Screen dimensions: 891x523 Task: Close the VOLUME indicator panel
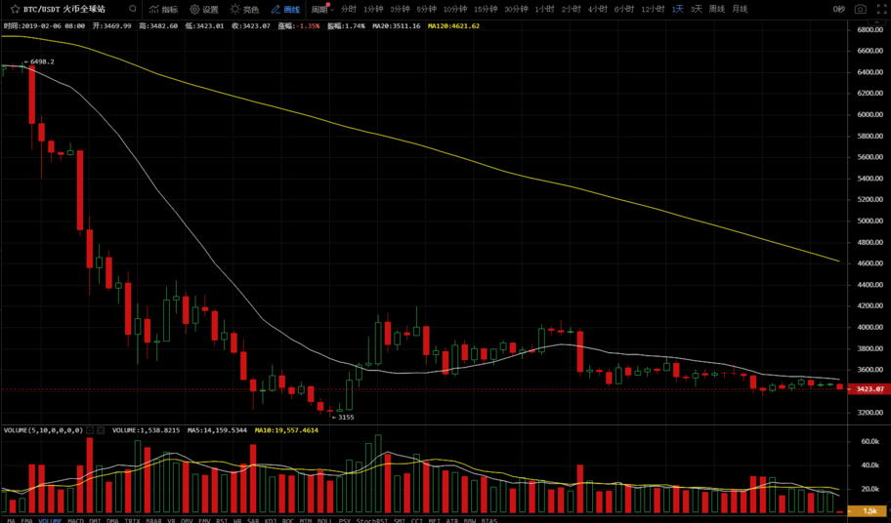click(x=101, y=429)
